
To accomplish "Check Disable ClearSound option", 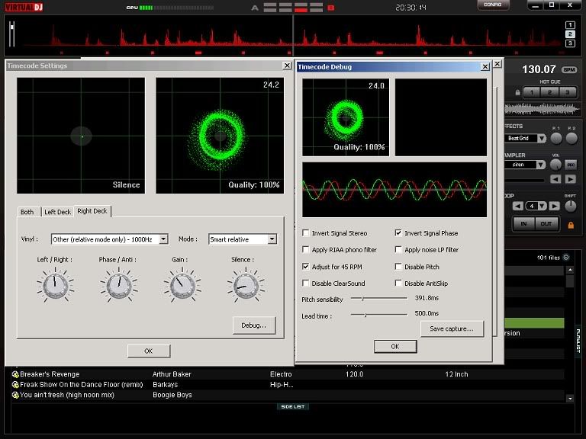I will tap(306, 283).
